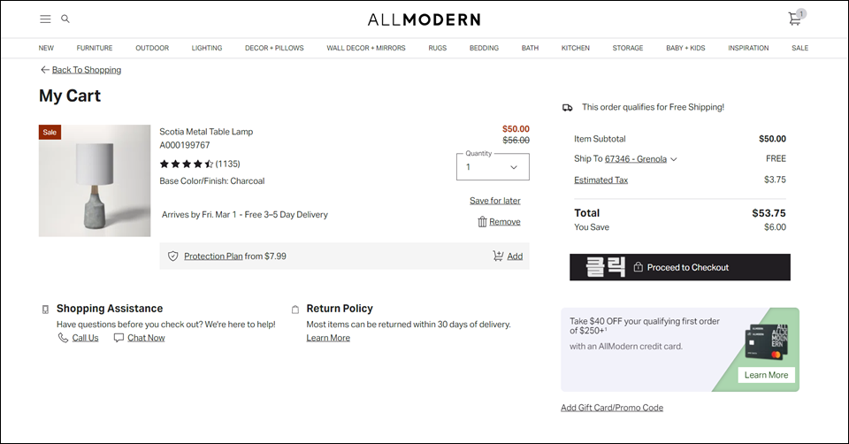Image resolution: width=849 pixels, height=444 pixels.
Task: Click the AllModern logo
Action: click(x=424, y=20)
